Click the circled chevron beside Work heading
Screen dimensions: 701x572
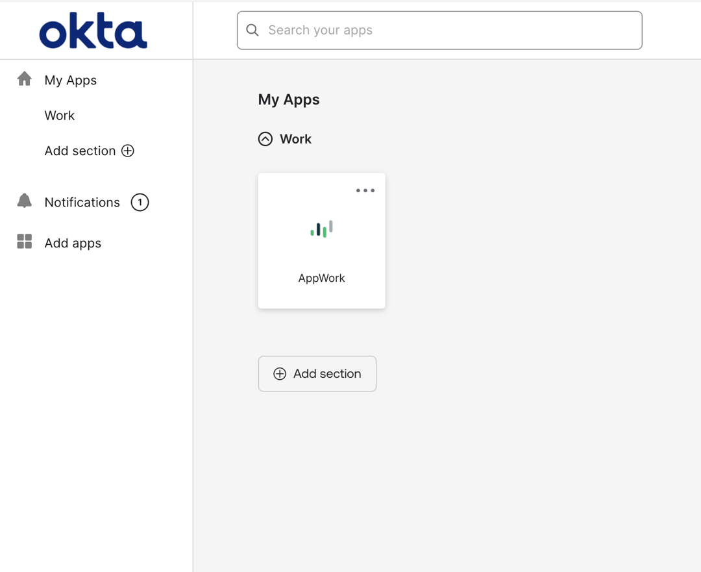pyautogui.click(x=265, y=138)
